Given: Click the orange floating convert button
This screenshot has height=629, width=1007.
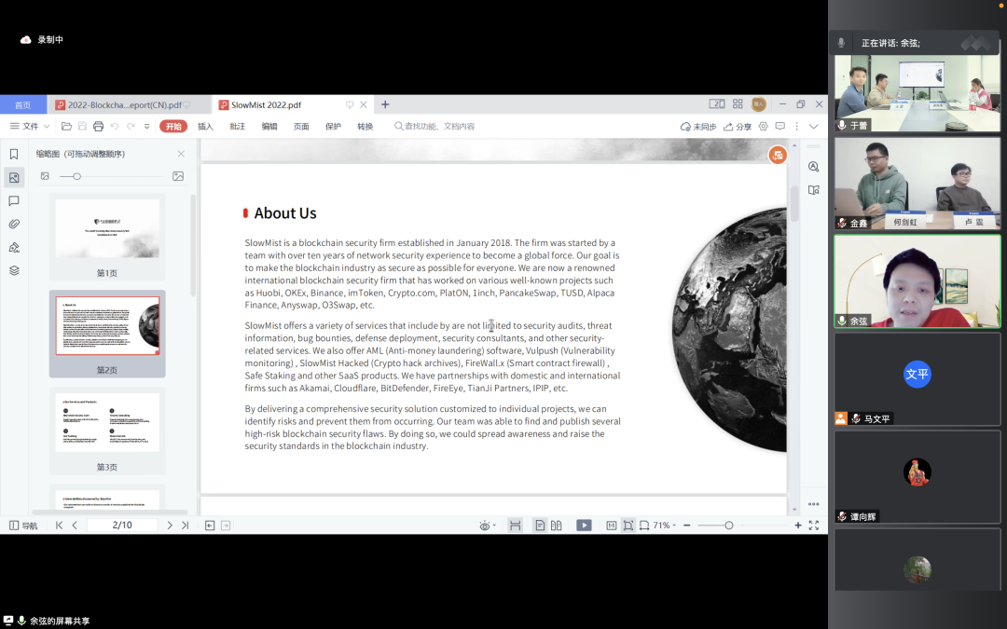Looking at the screenshot, I should tap(778, 155).
